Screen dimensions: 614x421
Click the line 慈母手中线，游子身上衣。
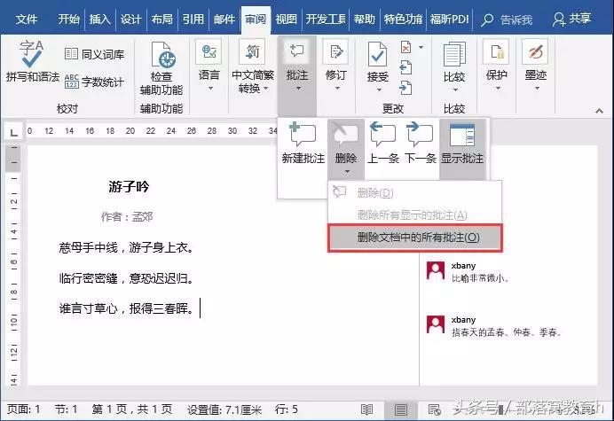126,247
